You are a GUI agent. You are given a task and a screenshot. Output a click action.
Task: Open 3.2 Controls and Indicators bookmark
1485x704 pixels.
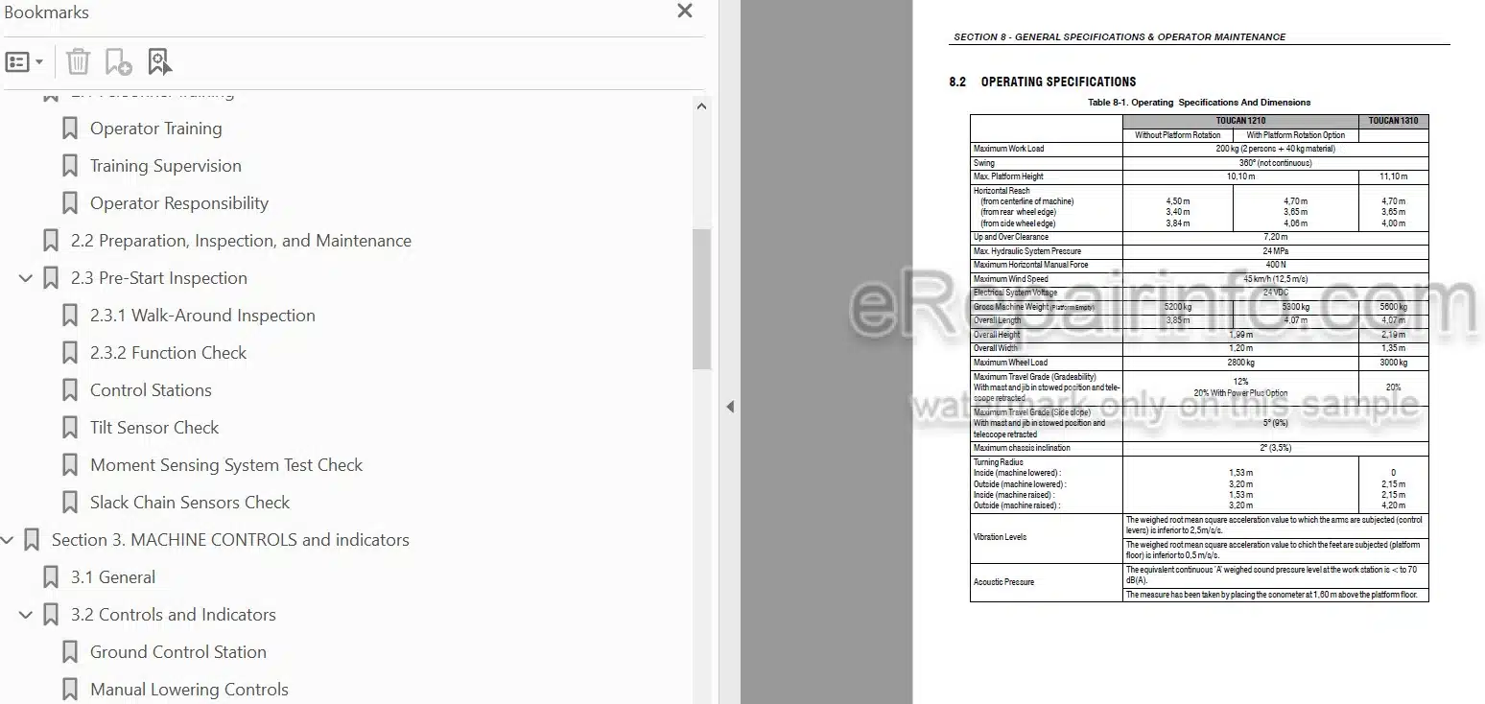(174, 615)
